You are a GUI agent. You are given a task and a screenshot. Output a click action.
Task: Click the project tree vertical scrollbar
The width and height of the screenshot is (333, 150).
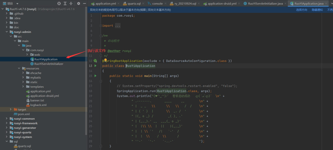(86, 71)
